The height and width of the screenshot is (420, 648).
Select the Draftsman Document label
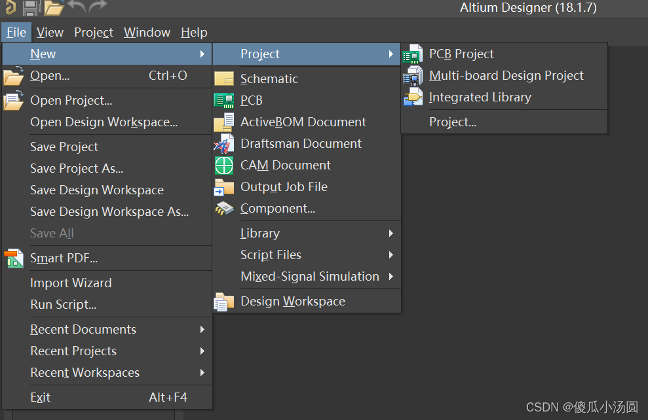(x=301, y=143)
